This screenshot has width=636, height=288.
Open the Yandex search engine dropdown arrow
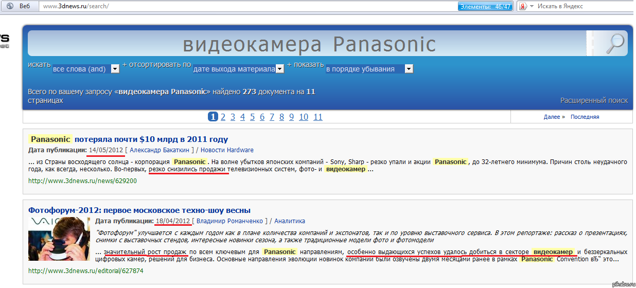click(x=532, y=6)
